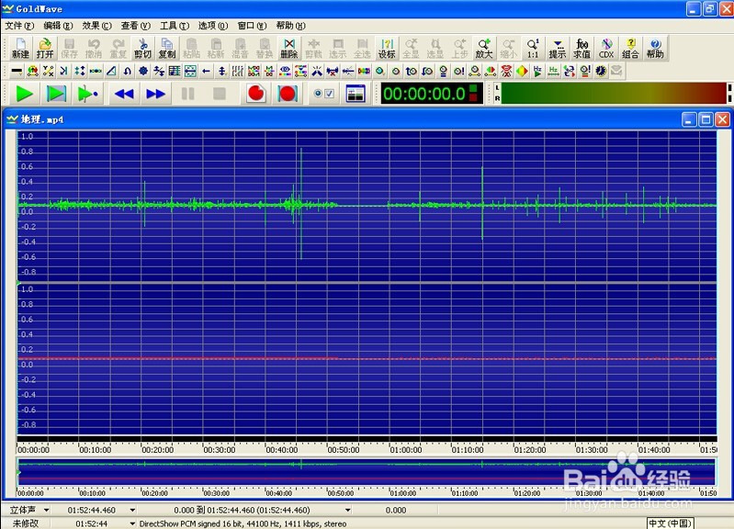Click the 中文(中国) language indicator
734x529 pixels.
point(670,523)
